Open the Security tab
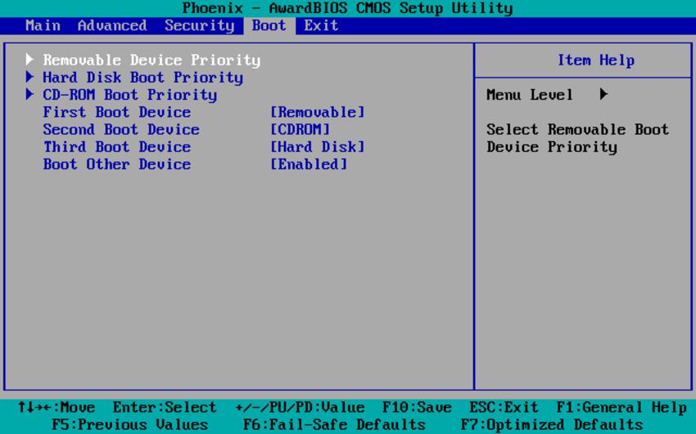 pyautogui.click(x=199, y=25)
